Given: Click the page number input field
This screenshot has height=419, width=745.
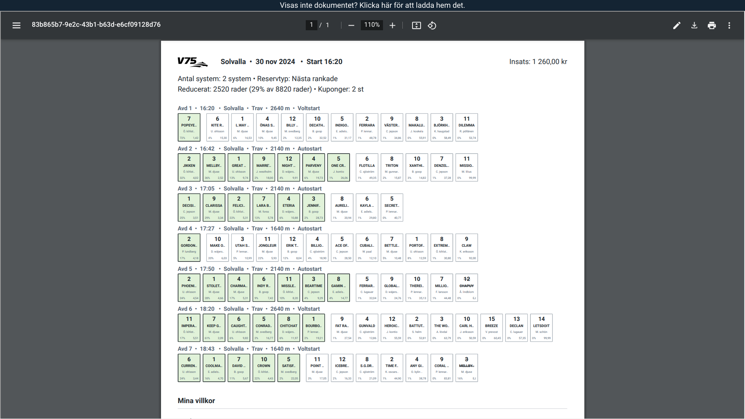Looking at the screenshot, I should coord(311,25).
